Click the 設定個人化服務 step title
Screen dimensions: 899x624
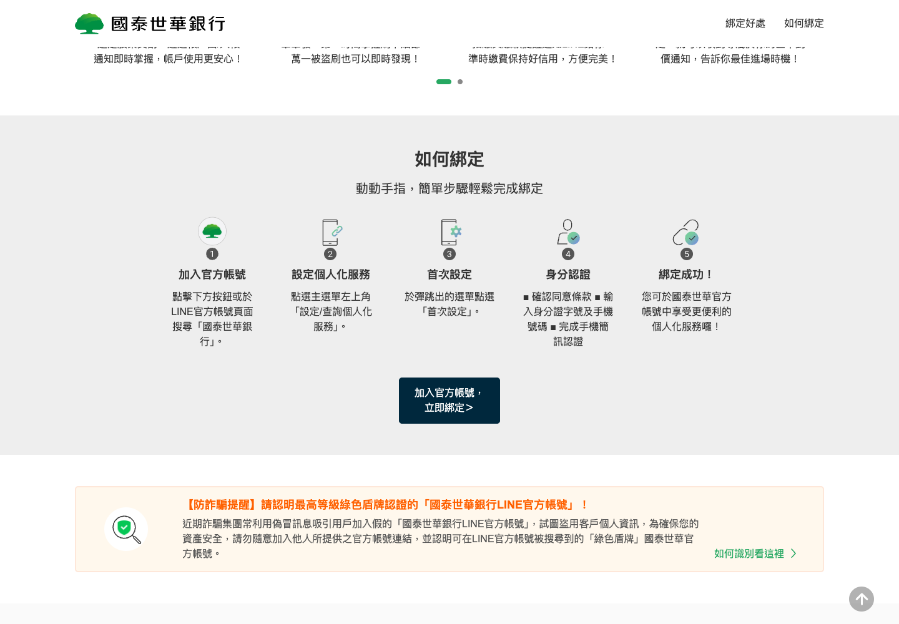(331, 275)
